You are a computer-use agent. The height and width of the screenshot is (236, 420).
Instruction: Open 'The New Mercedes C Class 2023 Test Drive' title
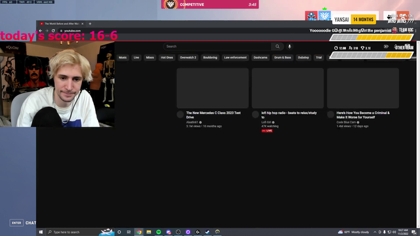(x=213, y=115)
